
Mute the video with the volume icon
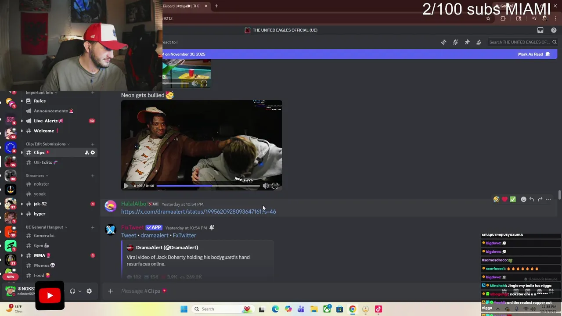click(266, 186)
